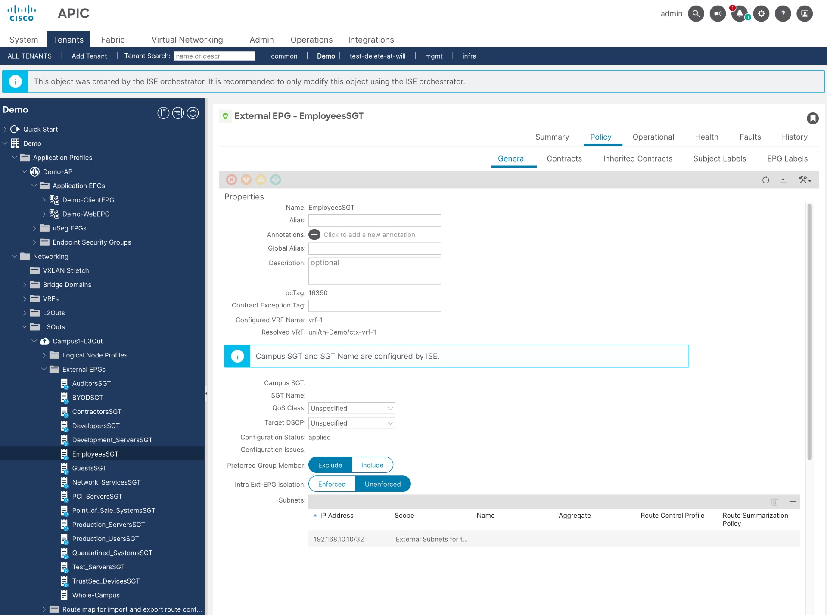Click the Add Tenant button
This screenshot has height=615, width=827.
89,56
